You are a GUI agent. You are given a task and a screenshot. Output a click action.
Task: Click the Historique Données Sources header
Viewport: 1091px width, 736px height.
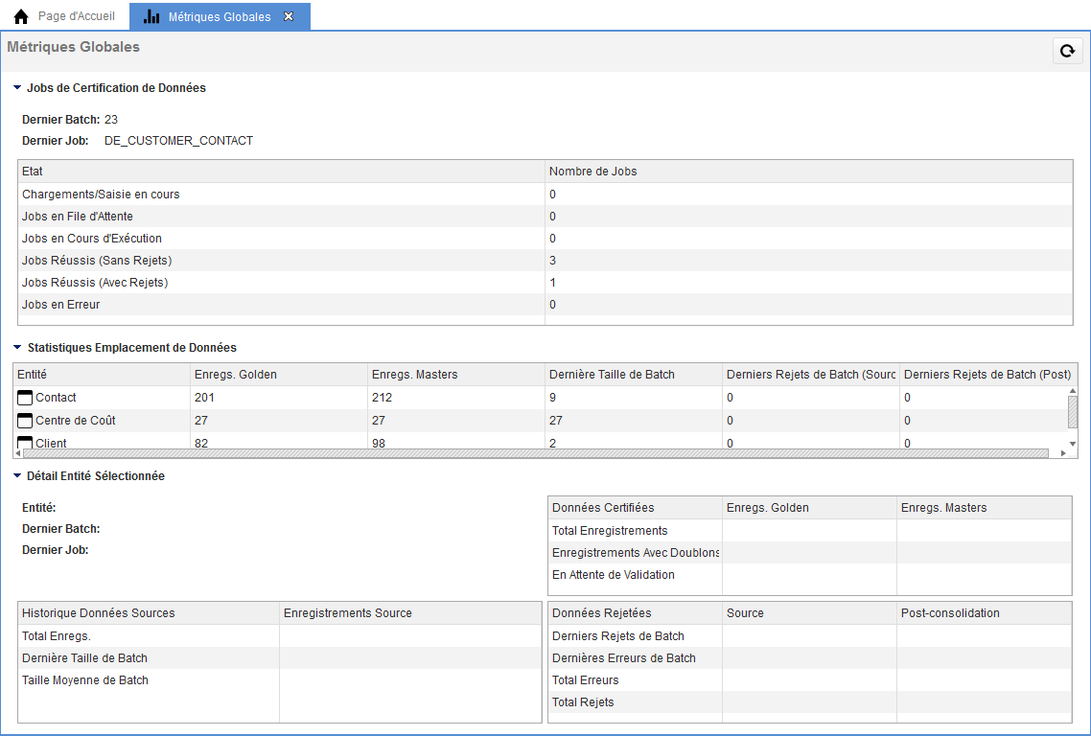149,613
